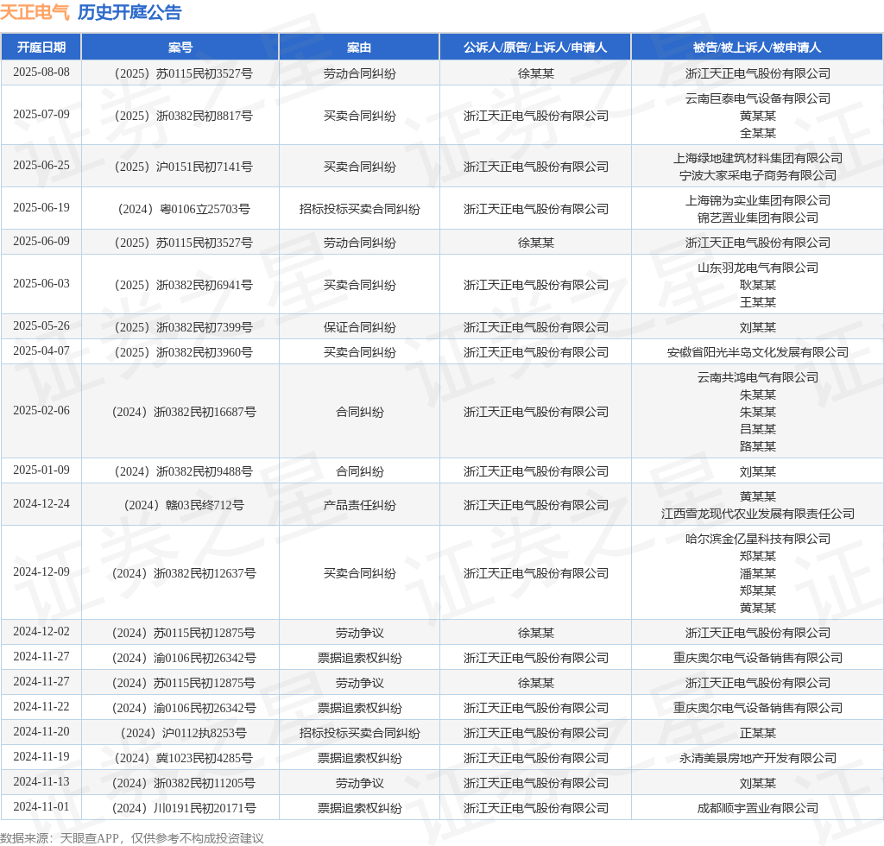884x846 pixels.
Task: Click defendant 路某某
Action: click(757, 446)
